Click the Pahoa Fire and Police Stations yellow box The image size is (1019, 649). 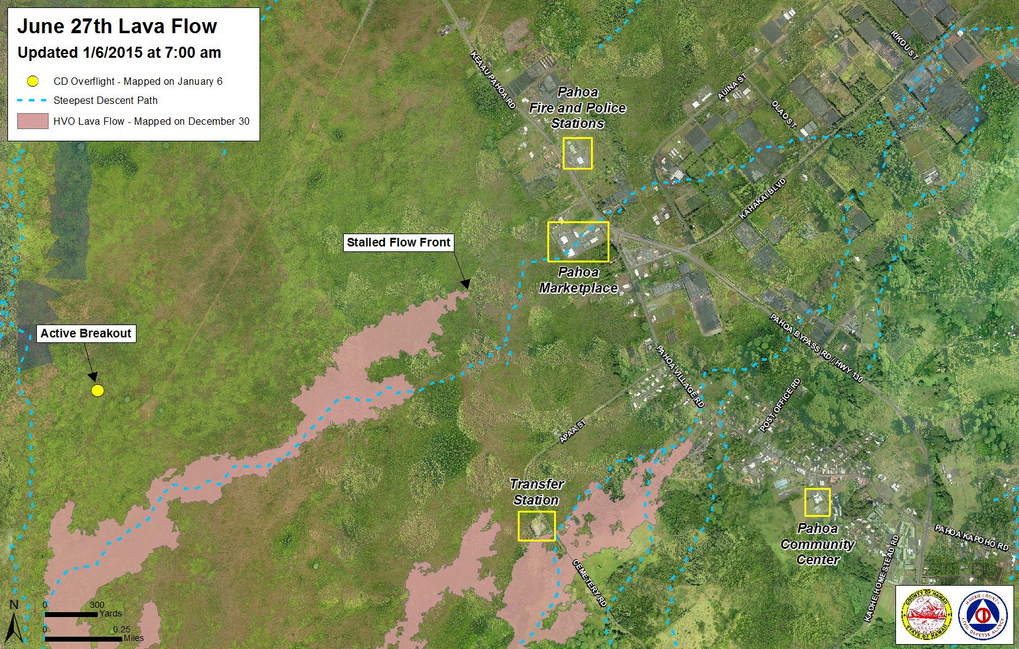(577, 153)
